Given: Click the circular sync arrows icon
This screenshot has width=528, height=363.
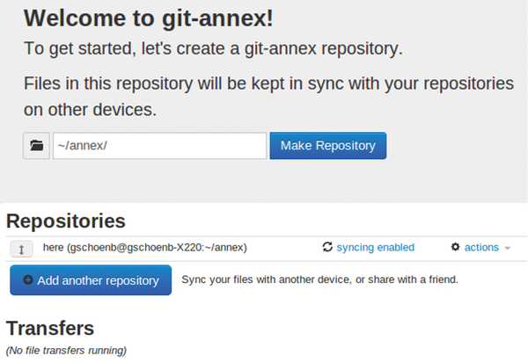Looking at the screenshot, I should (327, 247).
